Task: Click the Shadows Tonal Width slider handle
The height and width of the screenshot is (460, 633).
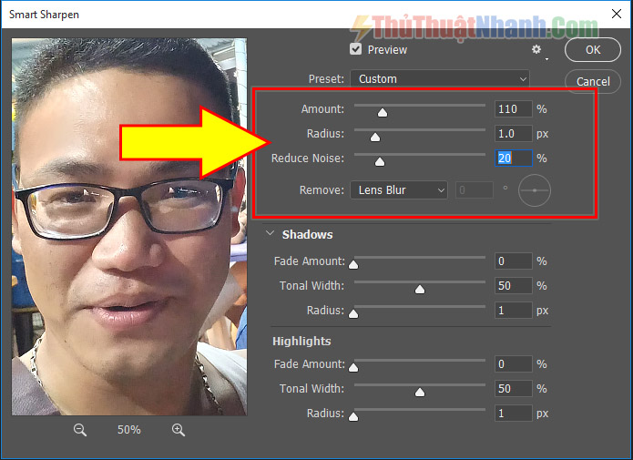Action: pos(420,289)
